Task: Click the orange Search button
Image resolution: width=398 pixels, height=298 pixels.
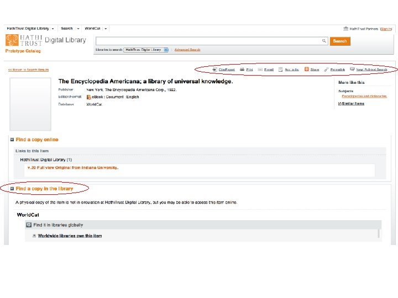Action: click(340, 41)
